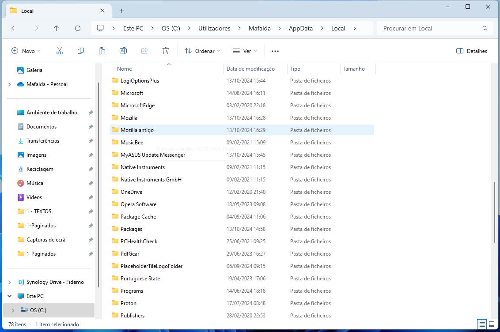The width and height of the screenshot is (500, 332).
Task: Select the LogiOptionsPlus folder
Action: click(x=242, y=81)
